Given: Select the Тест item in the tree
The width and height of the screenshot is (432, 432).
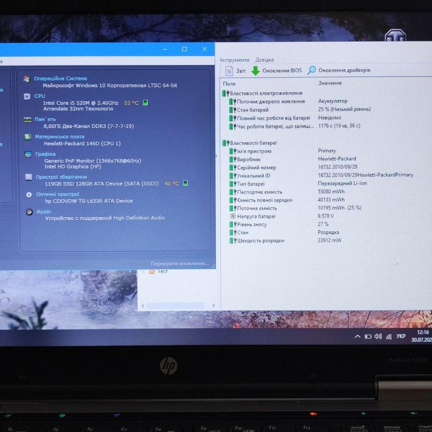Looking at the screenshot, I should (162, 271).
